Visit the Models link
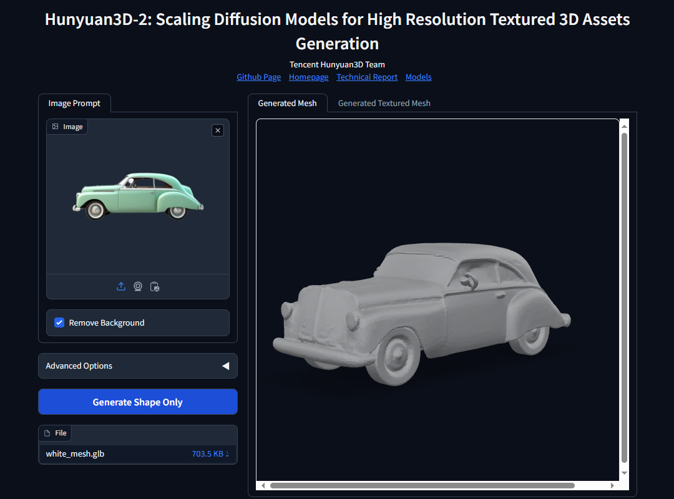674x499 pixels. (x=418, y=77)
